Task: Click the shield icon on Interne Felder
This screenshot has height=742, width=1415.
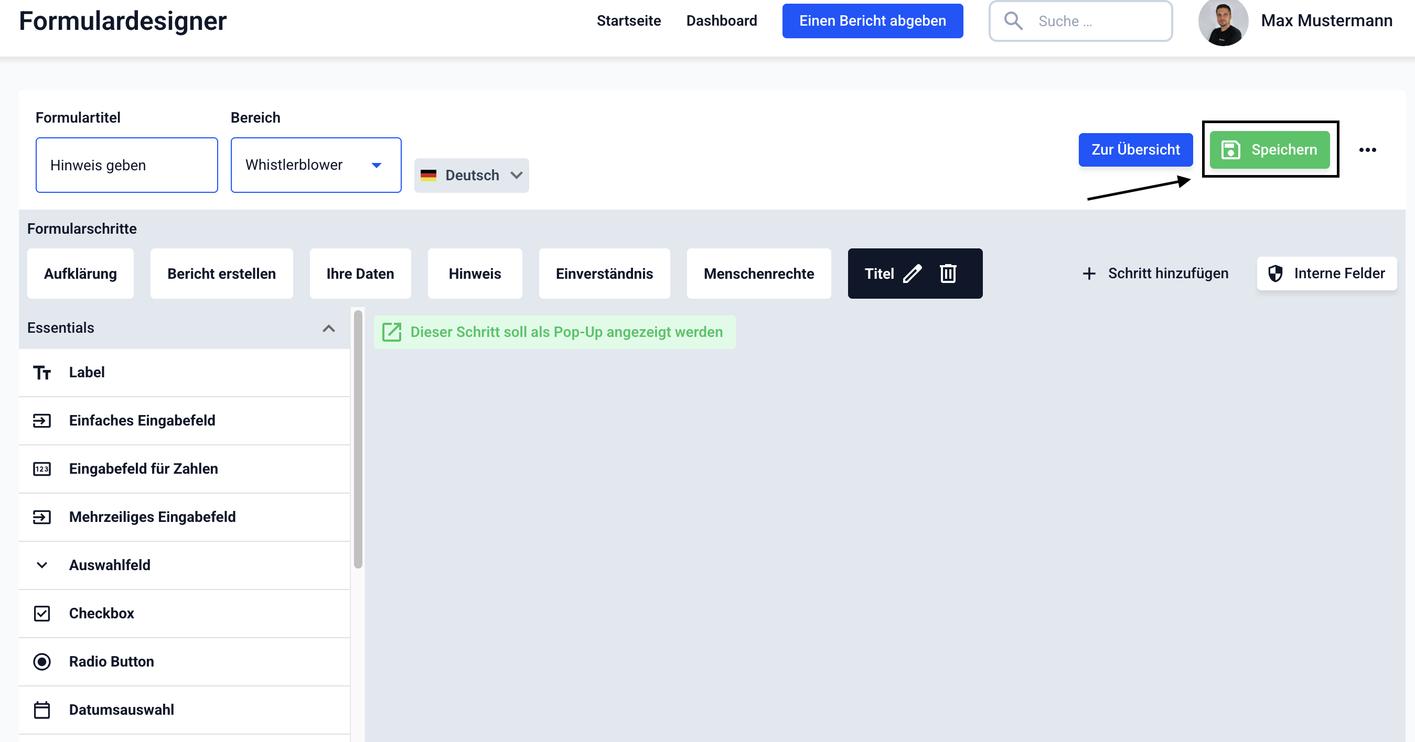Action: [x=1275, y=274]
